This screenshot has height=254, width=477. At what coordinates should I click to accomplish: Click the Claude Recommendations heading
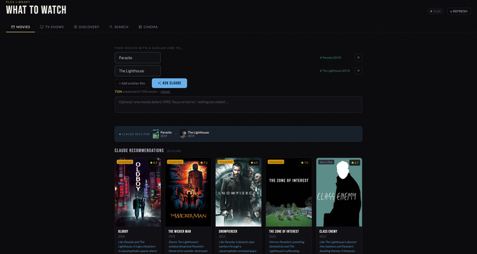click(139, 150)
